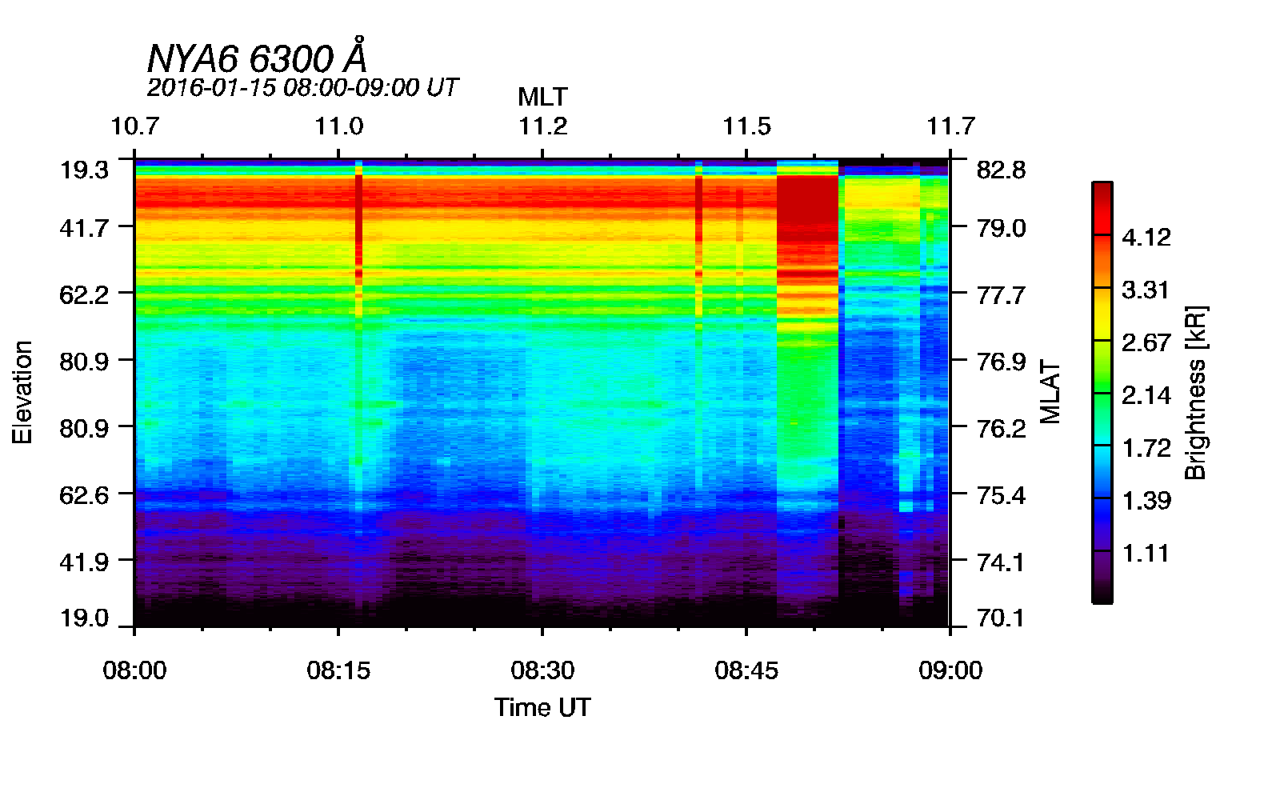Click elevation tick label 62.2
This screenshot has height=800, width=1280.
(x=84, y=294)
